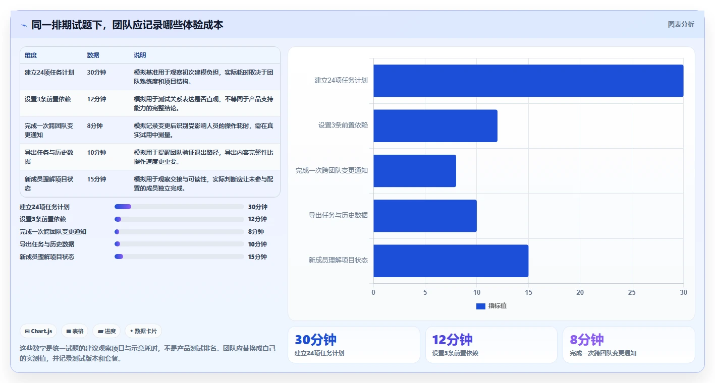715x383 pixels.
Task: Click table cell 新成员理解项目状态 in 维度 column
Action: (x=49, y=183)
